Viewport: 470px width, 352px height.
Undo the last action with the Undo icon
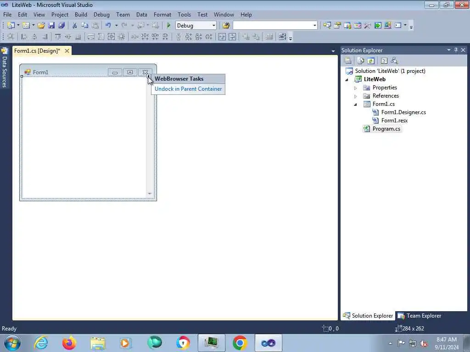click(108, 26)
